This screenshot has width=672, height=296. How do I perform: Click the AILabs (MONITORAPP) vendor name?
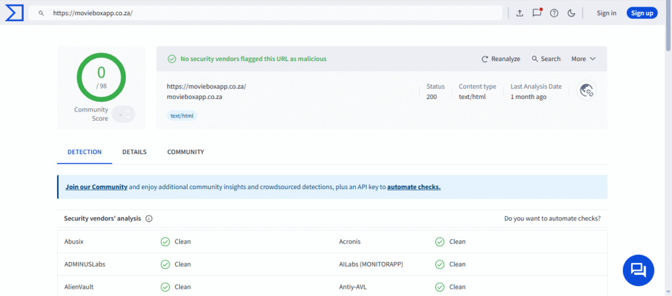pyautogui.click(x=371, y=264)
